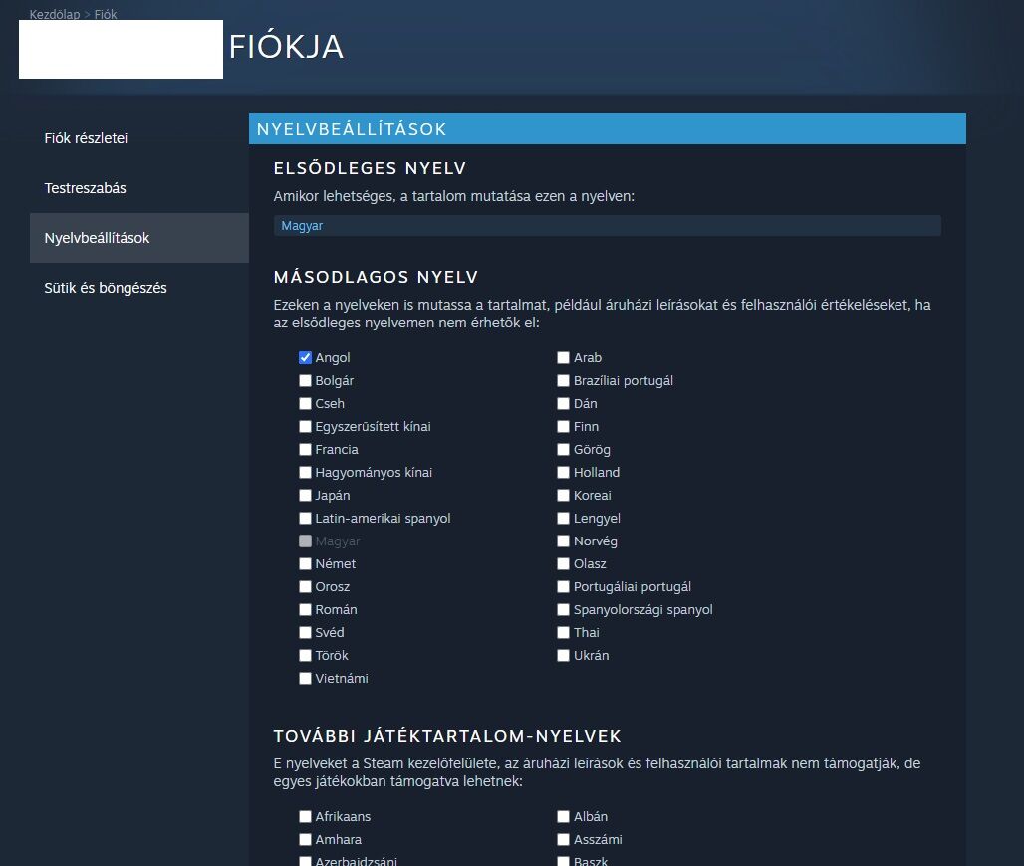The height and width of the screenshot is (866, 1024).
Task: Check the Japán language option
Action: (306, 496)
